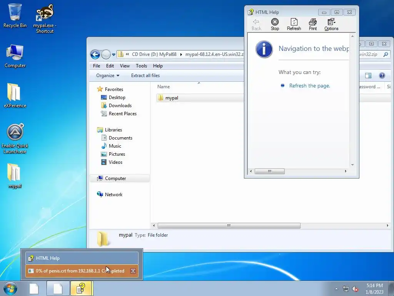Click the network tray icon

[x=346, y=289]
